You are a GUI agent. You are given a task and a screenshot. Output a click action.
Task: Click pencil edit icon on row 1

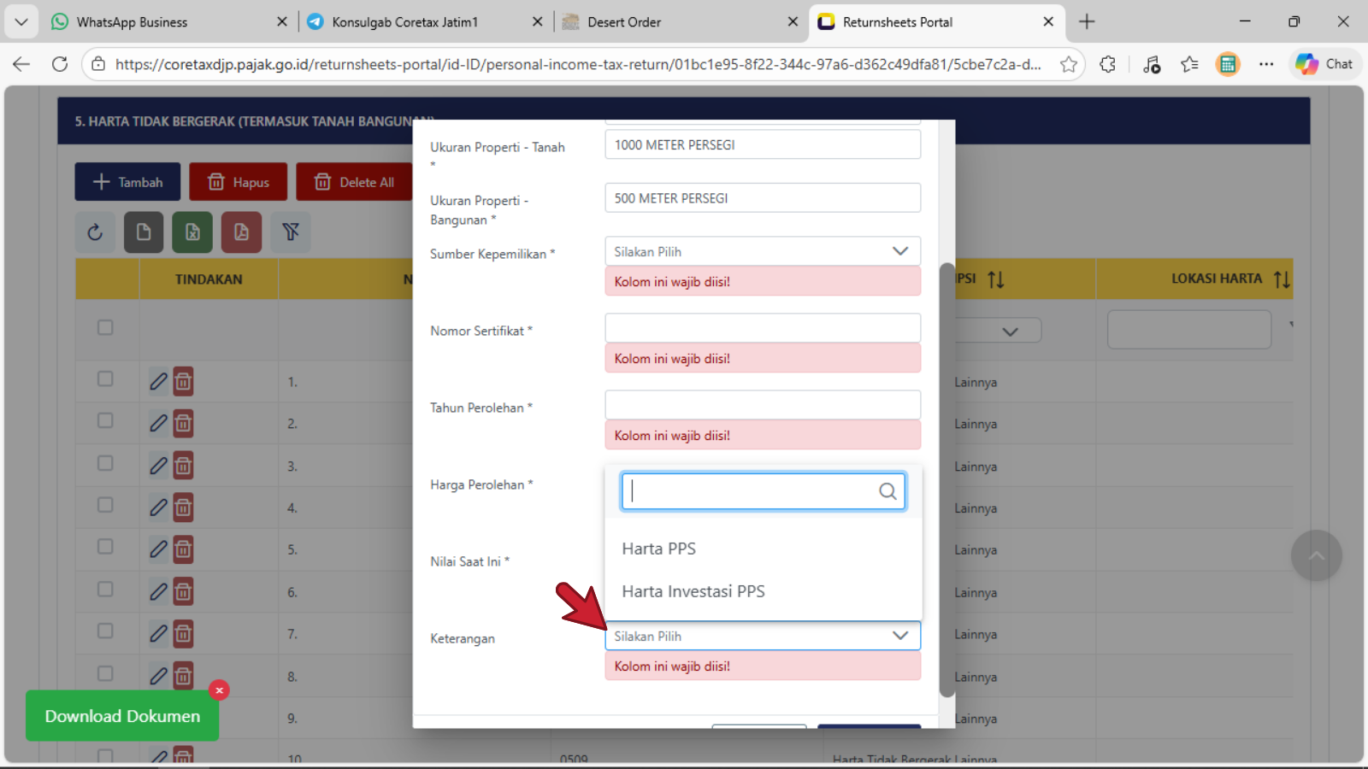point(158,381)
